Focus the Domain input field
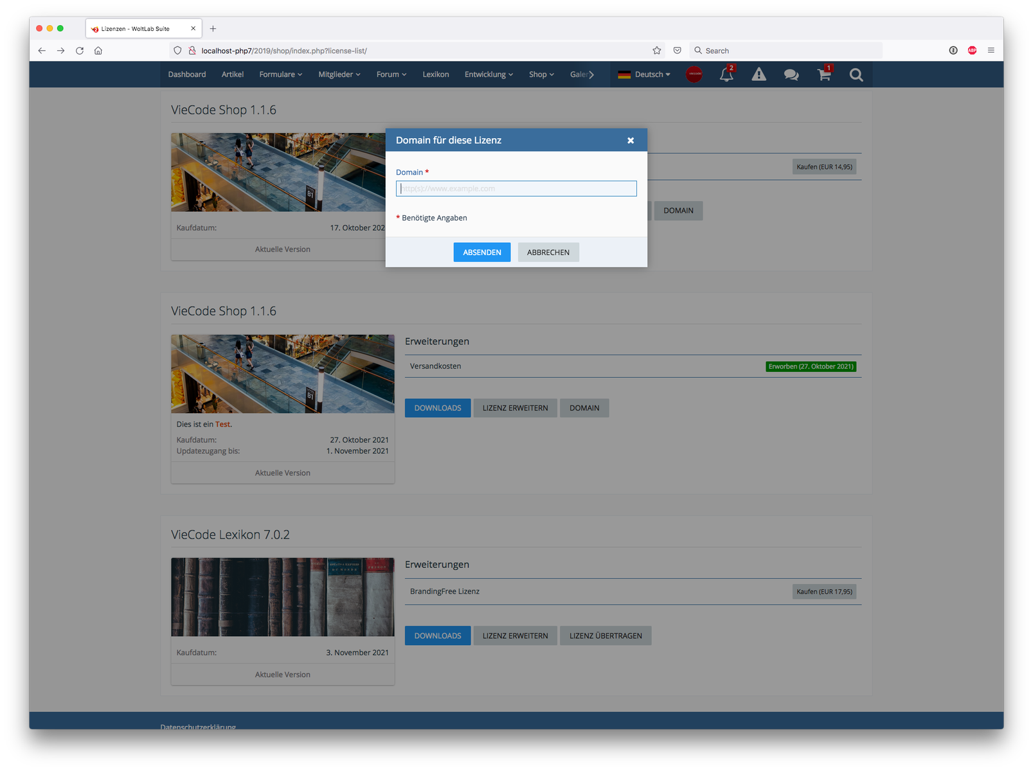This screenshot has width=1033, height=771. (x=516, y=188)
